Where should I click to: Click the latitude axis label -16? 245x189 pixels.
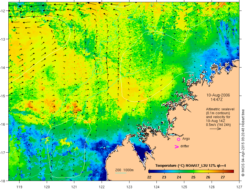tap(3, 124)
